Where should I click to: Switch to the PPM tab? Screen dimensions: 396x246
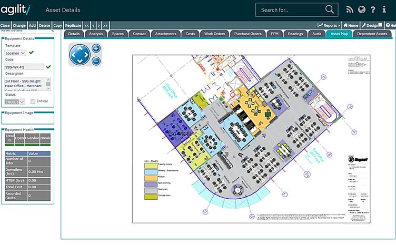pyautogui.click(x=274, y=34)
